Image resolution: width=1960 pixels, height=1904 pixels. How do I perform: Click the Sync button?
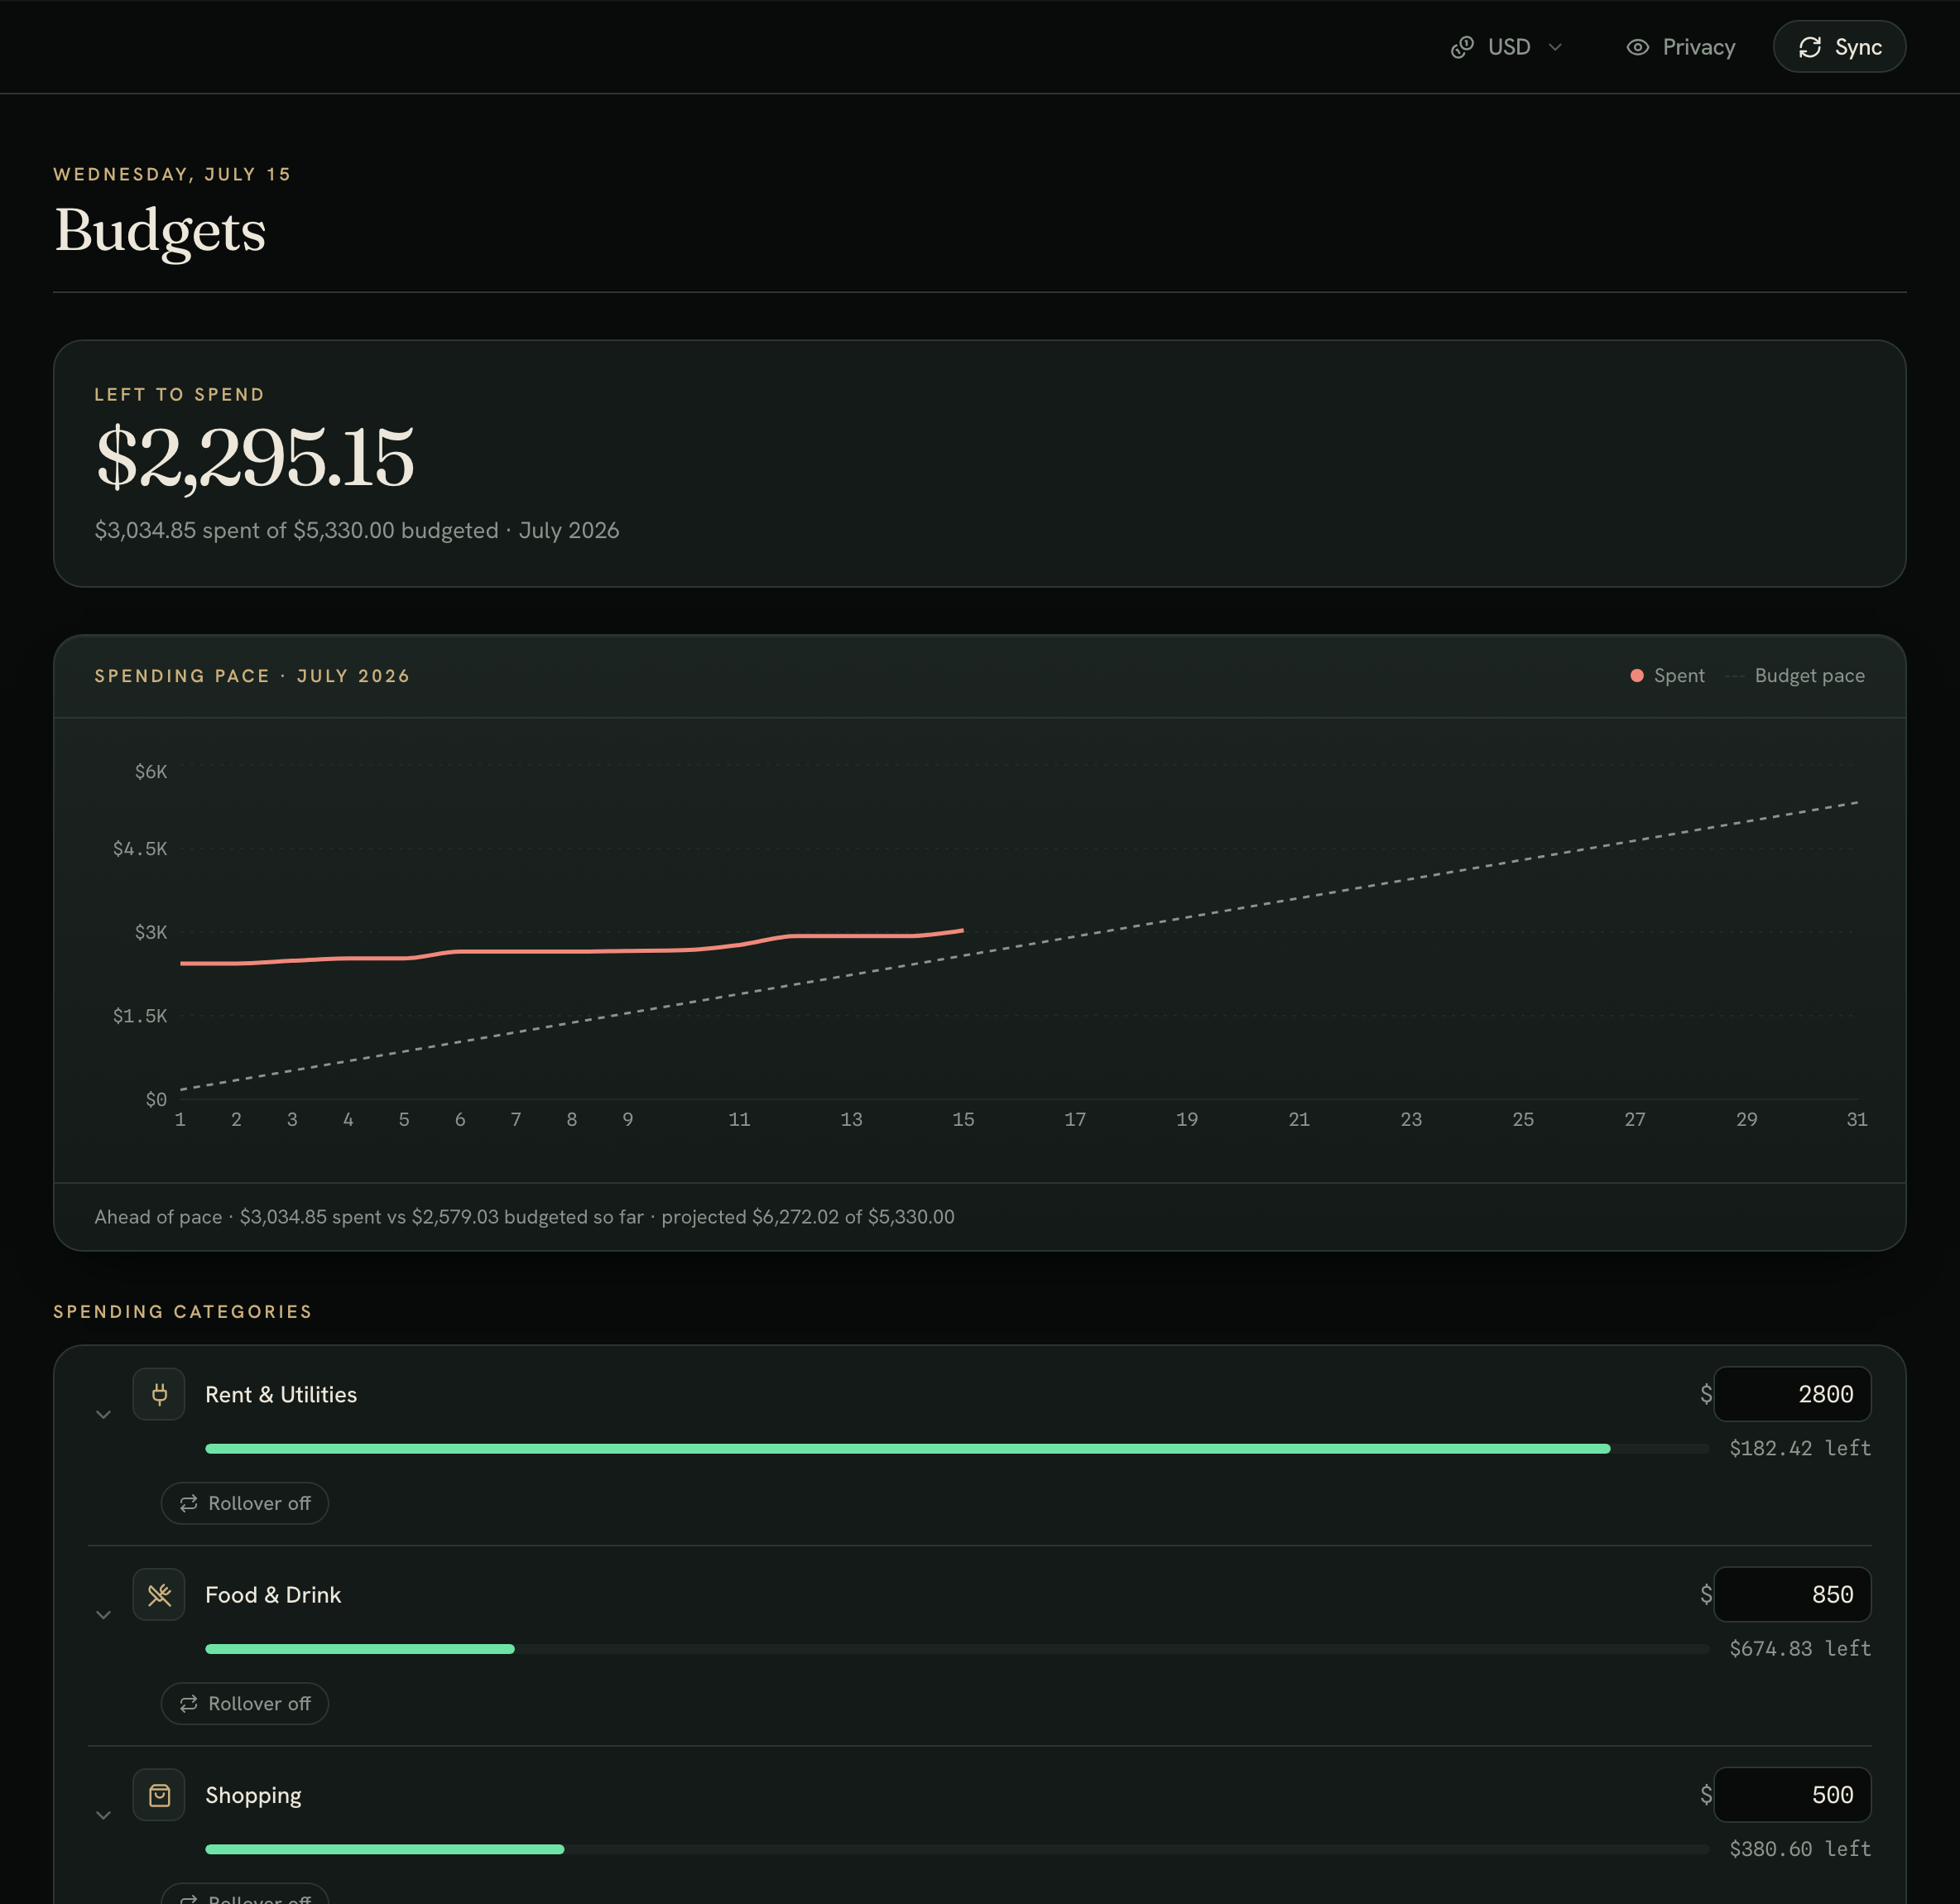[1839, 47]
